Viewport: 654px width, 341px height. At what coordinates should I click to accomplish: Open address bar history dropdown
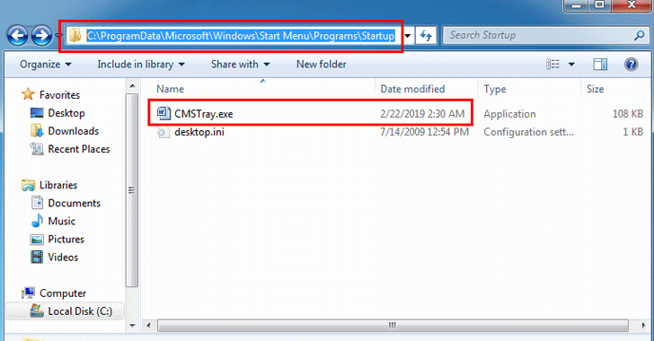(x=408, y=36)
